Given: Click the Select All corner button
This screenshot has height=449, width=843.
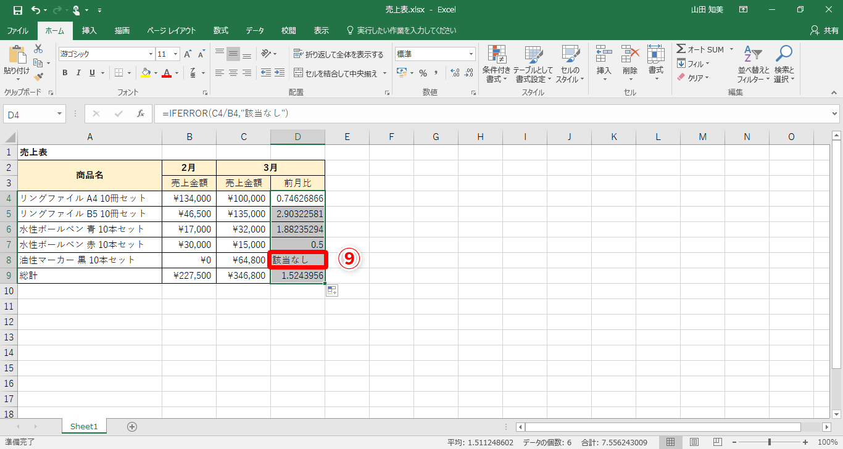Looking at the screenshot, I should coord(9,137).
